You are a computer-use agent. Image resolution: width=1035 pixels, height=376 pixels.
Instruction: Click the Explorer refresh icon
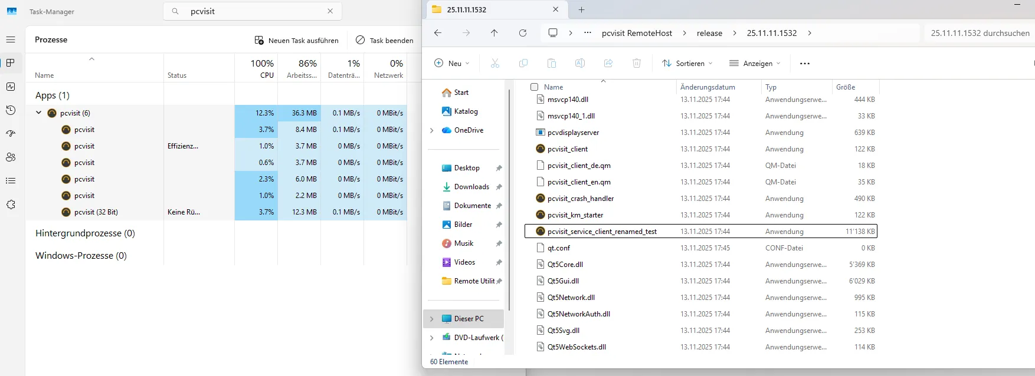point(523,33)
